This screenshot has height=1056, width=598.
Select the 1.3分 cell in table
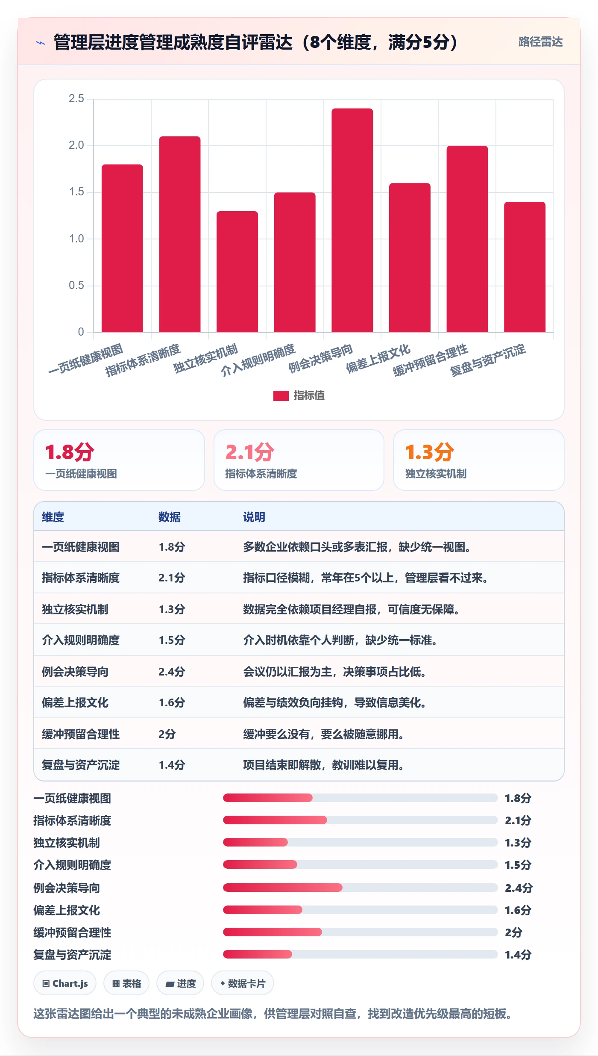172,609
